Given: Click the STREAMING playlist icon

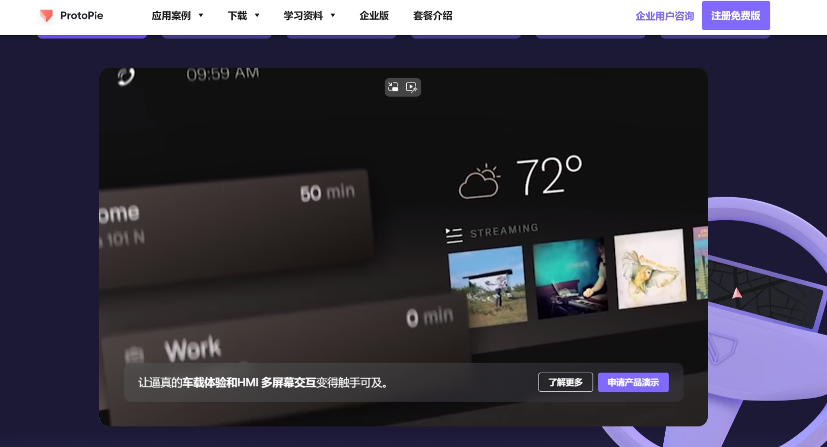Looking at the screenshot, I should point(454,235).
